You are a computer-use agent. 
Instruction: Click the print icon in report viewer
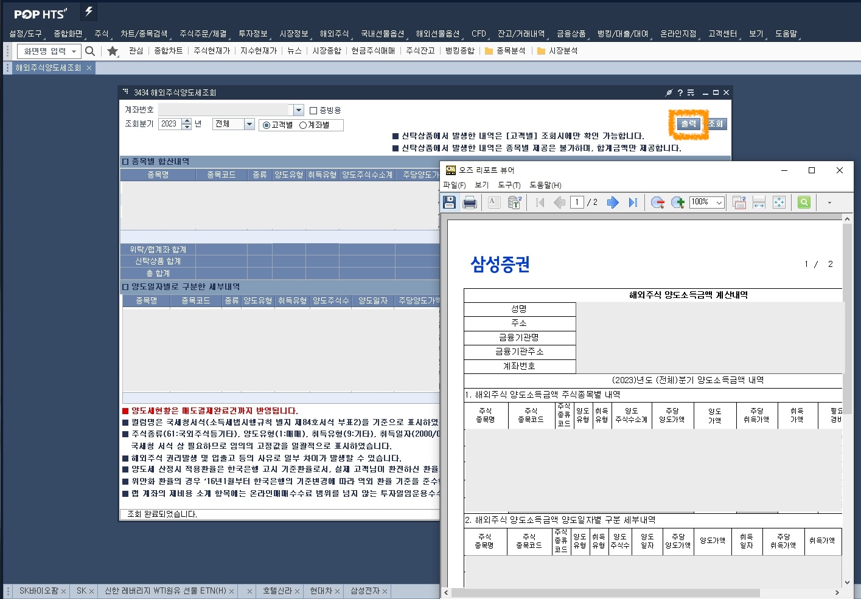[470, 203]
